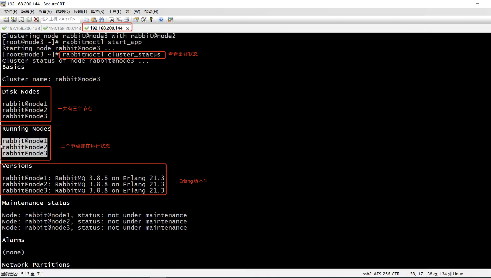Screen dimensions: 491x278
Task: Click the Disconnect icon with red X
Action: point(36,19)
